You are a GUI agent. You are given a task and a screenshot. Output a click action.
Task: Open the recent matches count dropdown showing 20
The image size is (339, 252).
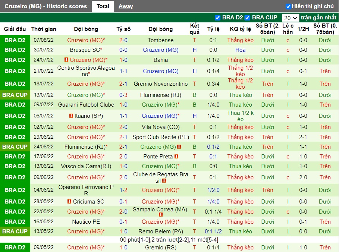pos(291,18)
